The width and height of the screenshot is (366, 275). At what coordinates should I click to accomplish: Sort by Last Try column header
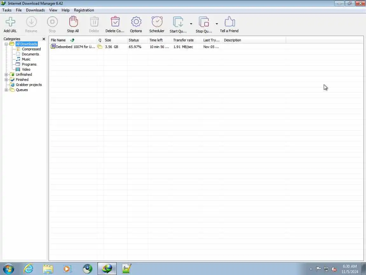tap(212, 40)
